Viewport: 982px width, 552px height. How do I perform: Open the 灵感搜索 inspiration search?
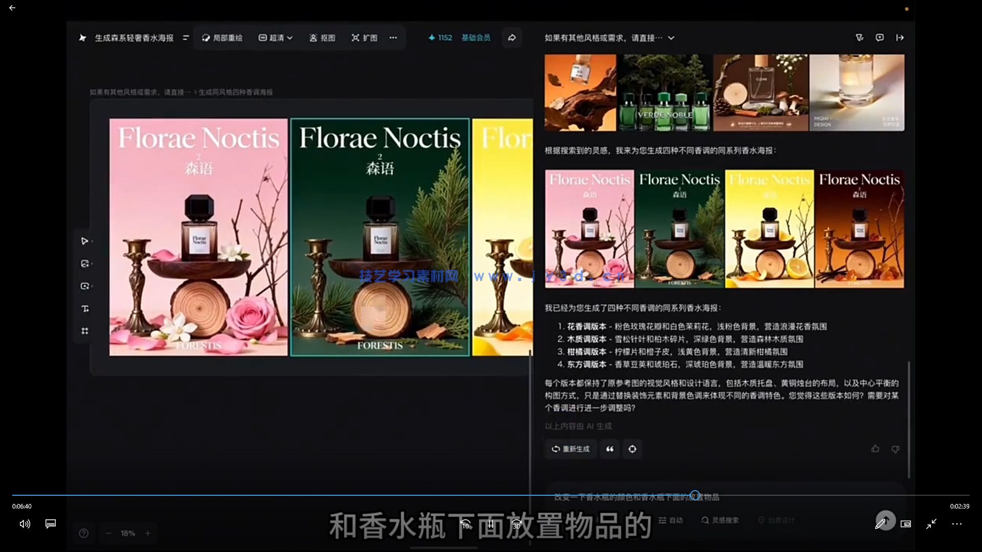pos(720,520)
